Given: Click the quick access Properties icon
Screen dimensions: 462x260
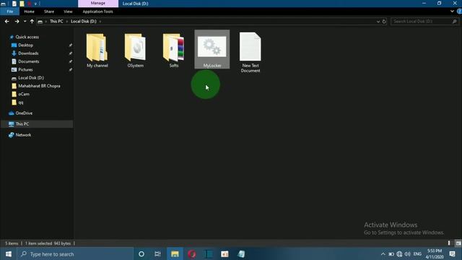Looking at the screenshot, I should point(14,4).
